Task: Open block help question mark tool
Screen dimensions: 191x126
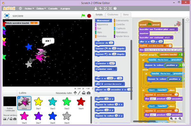Action: pyautogui.click(x=115, y=8)
